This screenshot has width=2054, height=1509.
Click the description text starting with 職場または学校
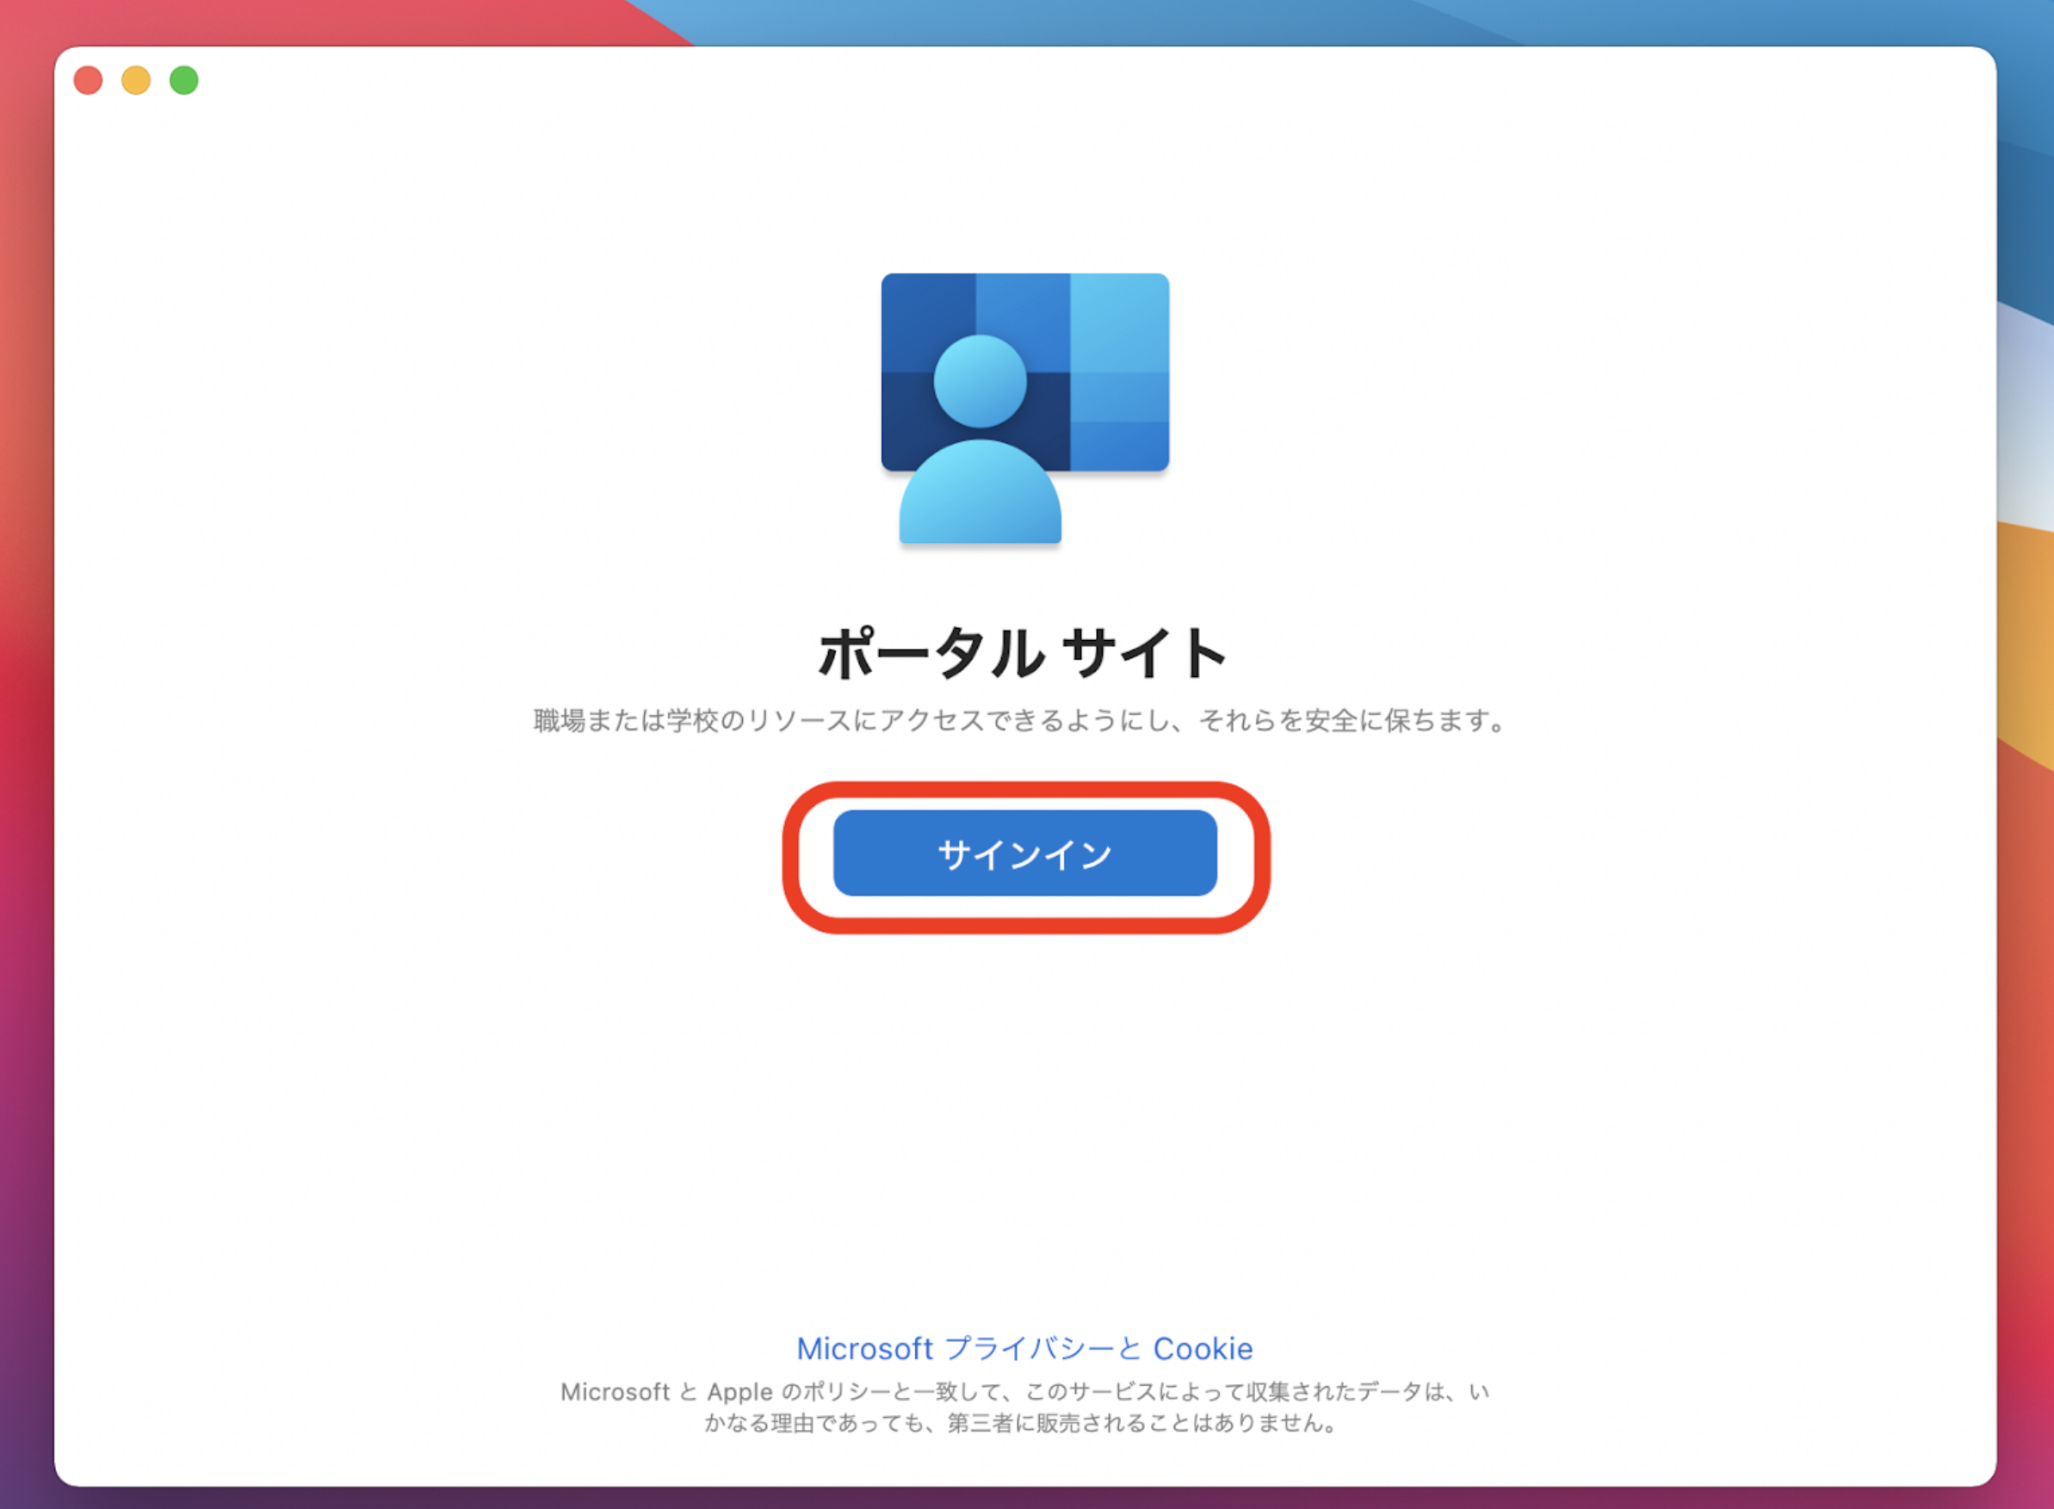1021,721
